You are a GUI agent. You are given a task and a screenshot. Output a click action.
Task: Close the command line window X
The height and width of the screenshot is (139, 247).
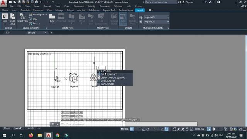coord(53,124)
